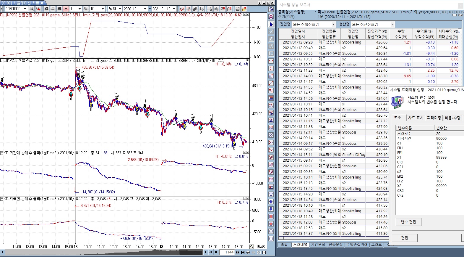Image resolution: width=464 pixels, height=257 pixels.
Task: Click the 변수 편집 button
Action: pyautogui.click(x=408, y=222)
